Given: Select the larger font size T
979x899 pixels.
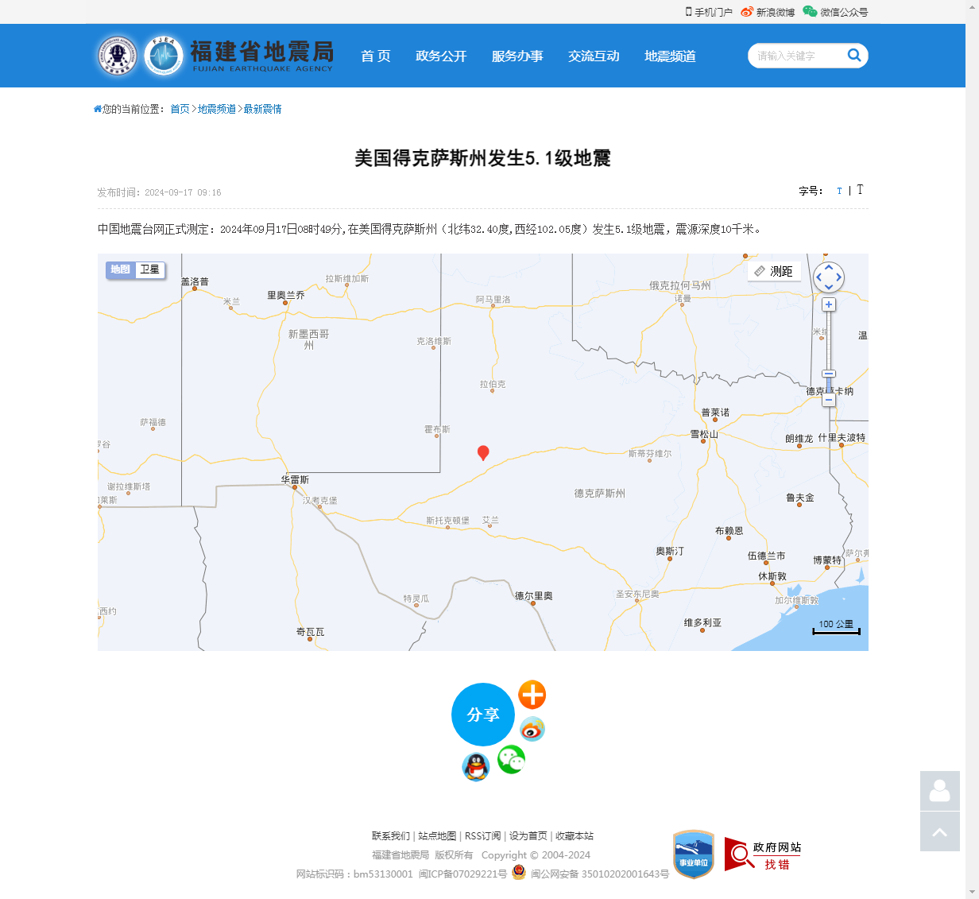Looking at the screenshot, I should click(860, 190).
